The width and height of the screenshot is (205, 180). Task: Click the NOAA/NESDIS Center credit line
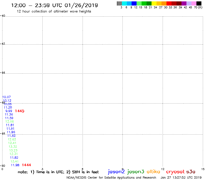pos(111,178)
